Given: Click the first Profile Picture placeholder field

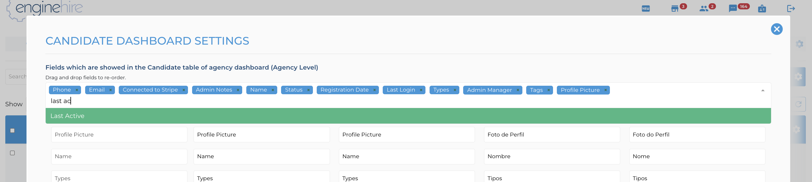Looking at the screenshot, I should 119,135.
